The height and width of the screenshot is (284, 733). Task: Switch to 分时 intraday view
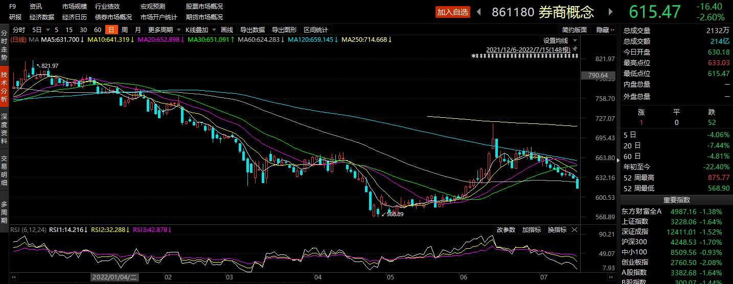pyautogui.click(x=18, y=30)
